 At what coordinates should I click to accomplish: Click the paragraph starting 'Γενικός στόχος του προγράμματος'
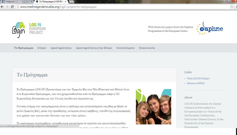[x=74, y=111]
